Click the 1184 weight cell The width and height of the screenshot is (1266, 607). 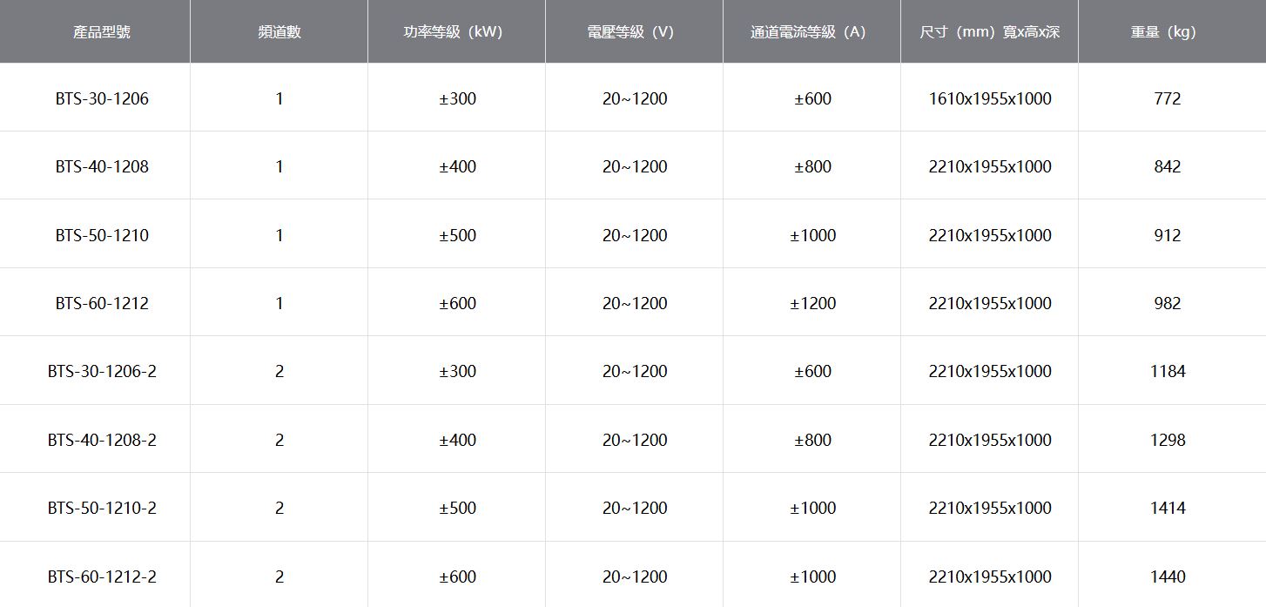pyautogui.click(x=1167, y=371)
